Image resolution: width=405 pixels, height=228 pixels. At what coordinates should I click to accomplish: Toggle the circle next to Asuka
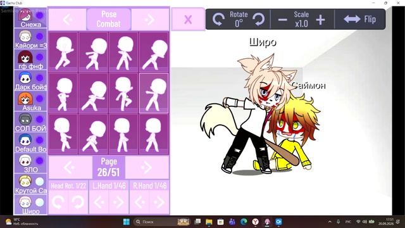(x=39, y=99)
